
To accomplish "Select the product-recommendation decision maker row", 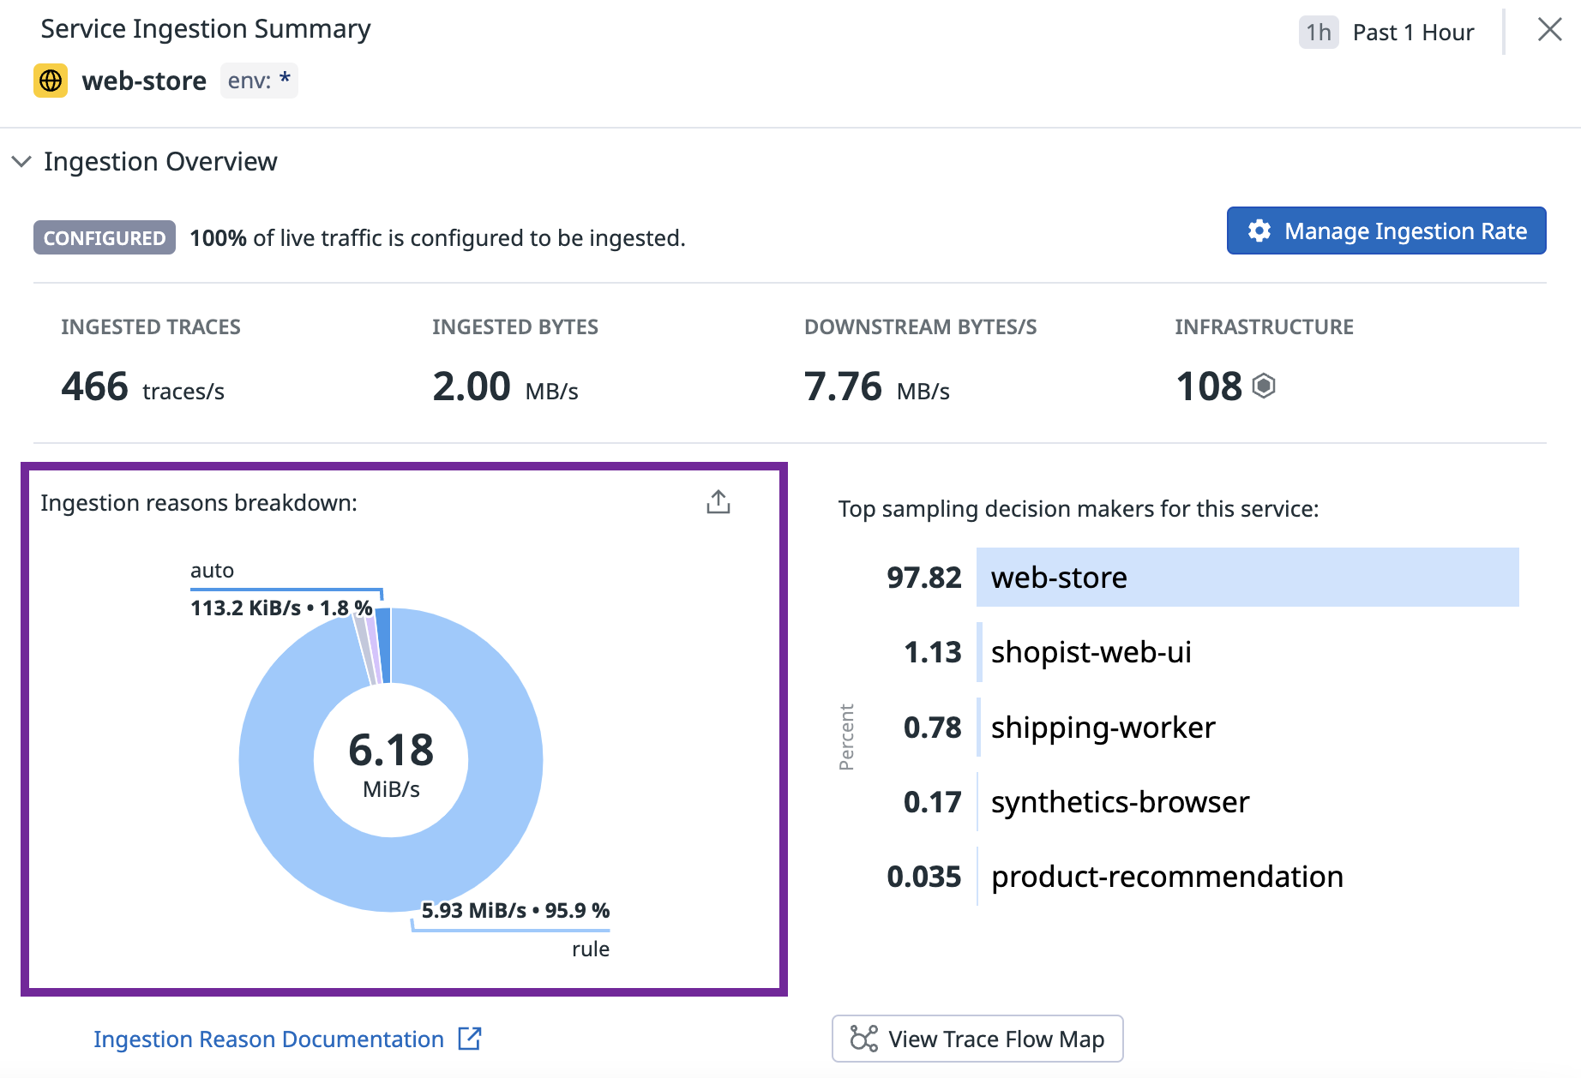I will click(x=1166, y=877).
